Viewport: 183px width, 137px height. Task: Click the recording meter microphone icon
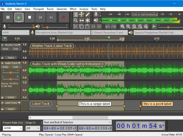coord(96,14)
